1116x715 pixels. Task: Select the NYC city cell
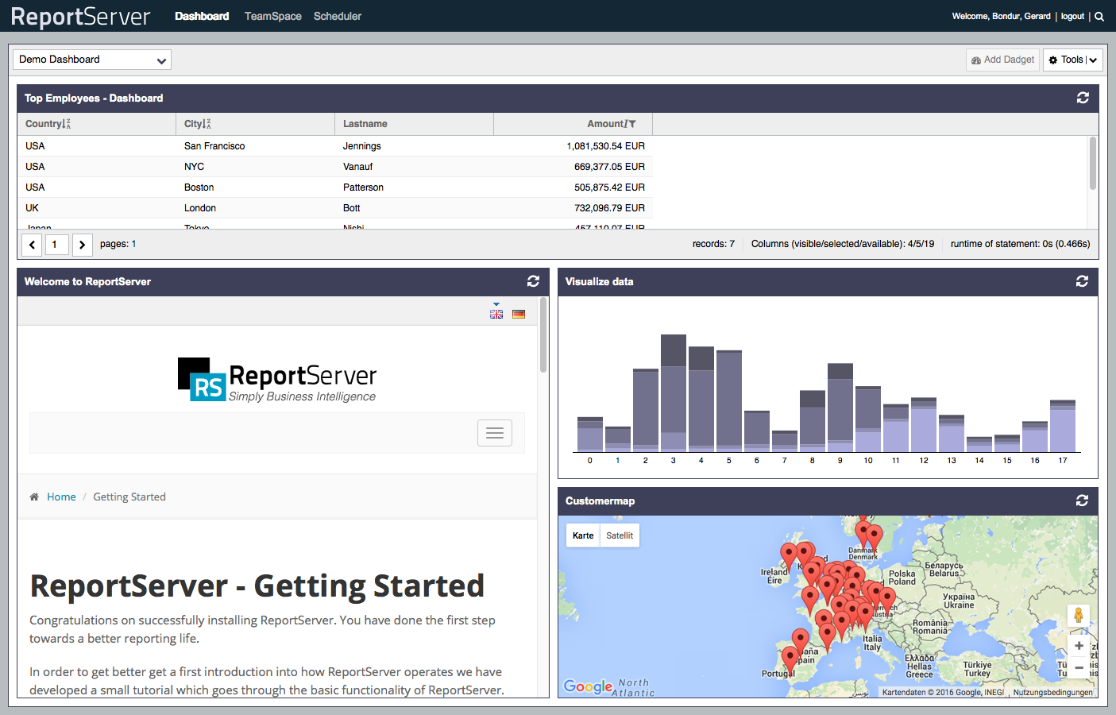point(255,167)
